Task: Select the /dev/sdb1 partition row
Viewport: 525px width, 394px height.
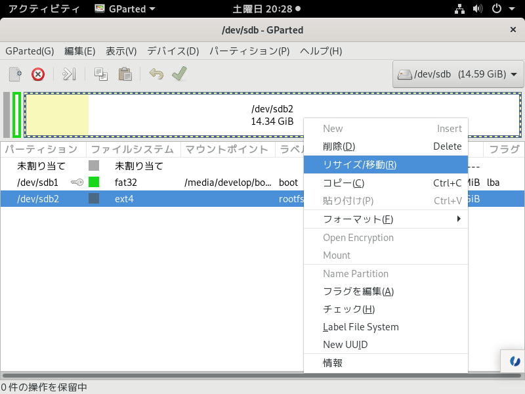Action: (x=262, y=183)
